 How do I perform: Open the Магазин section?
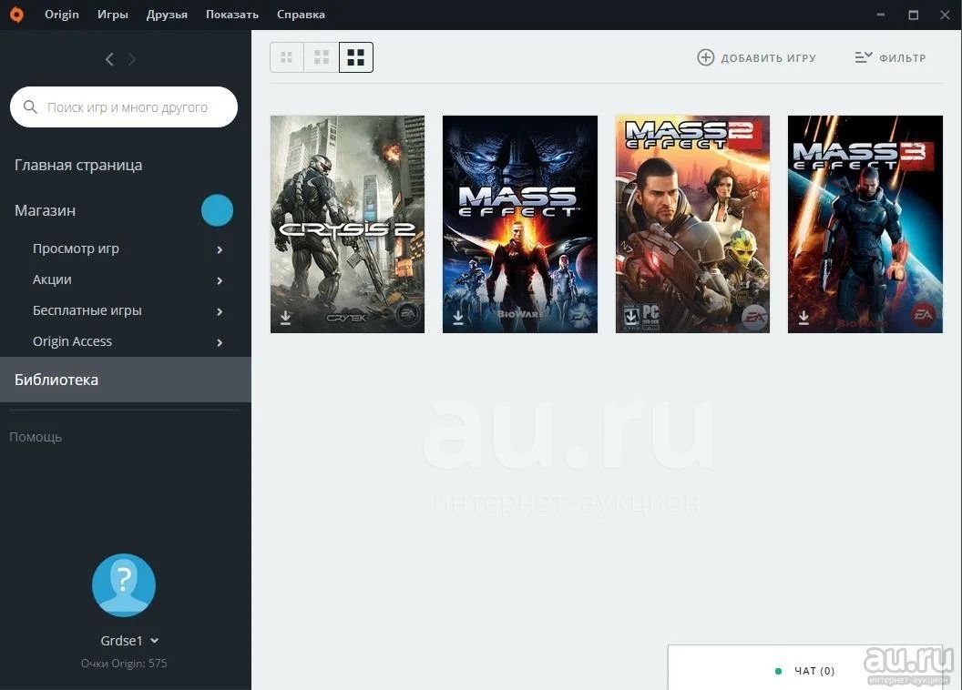pos(46,210)
